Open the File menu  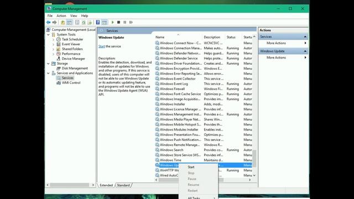[x=50, y=16]
